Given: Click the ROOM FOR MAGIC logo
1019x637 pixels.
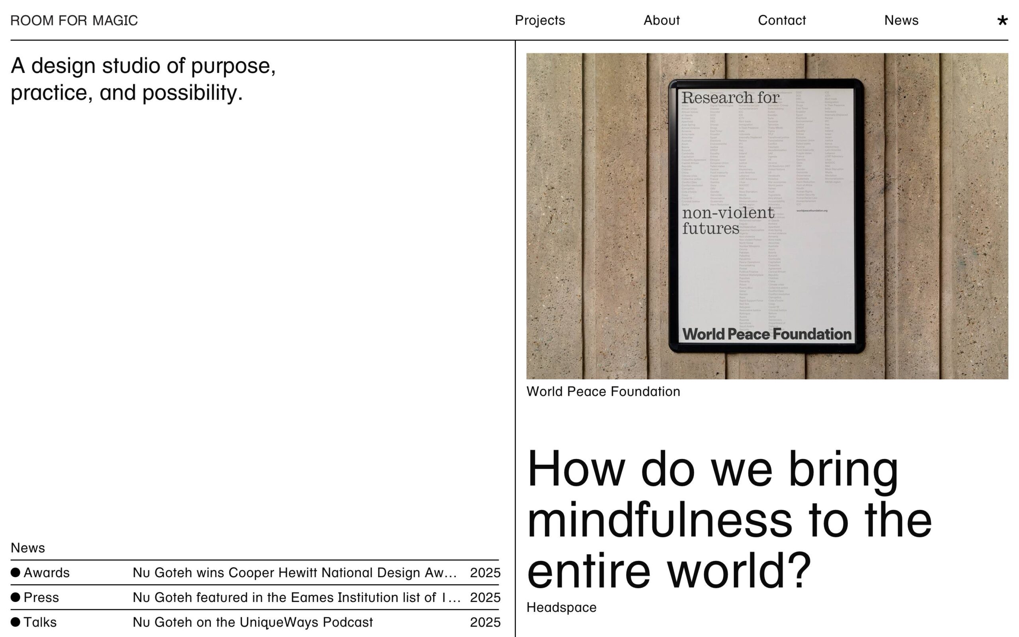Looking at the screenshot, I should click(x=74, y=21).
